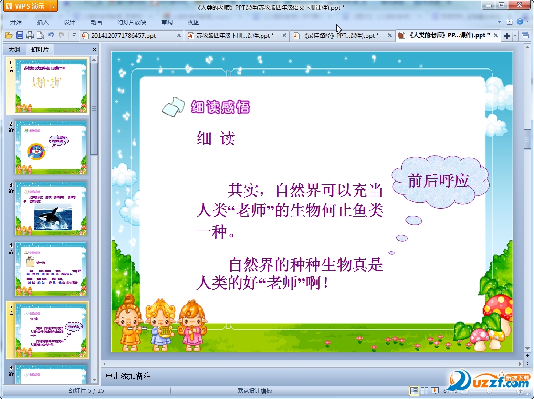Expand the help icon dropdown arrow
Image resolution: width=534 pixels, height=399 pixels.
click(527, 22)
